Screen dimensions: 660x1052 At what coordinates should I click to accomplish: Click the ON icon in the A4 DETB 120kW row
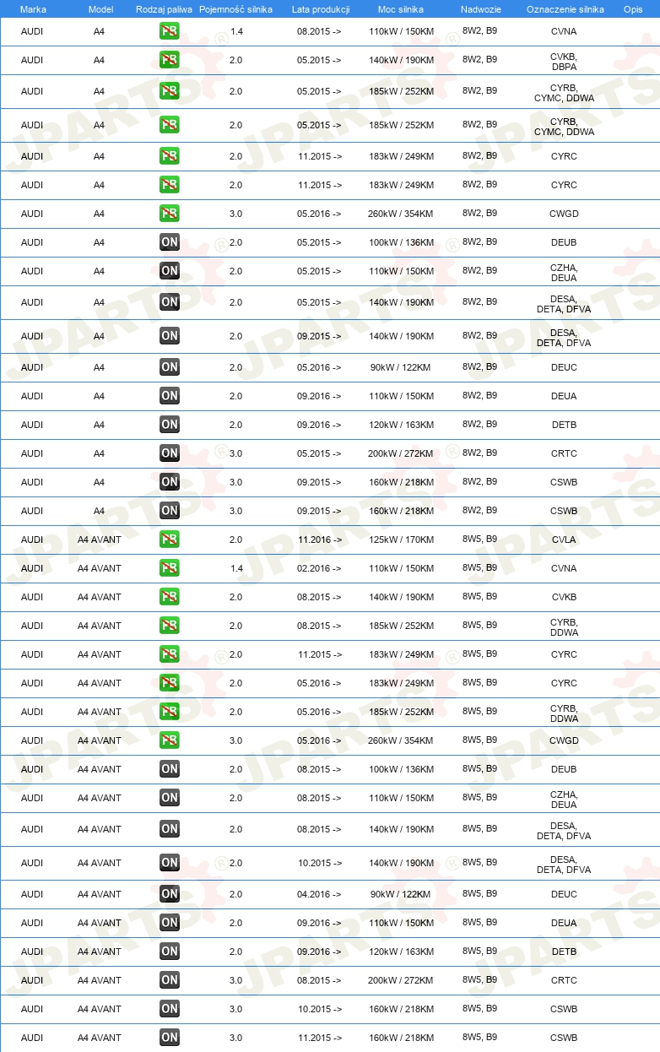point(170,425)
